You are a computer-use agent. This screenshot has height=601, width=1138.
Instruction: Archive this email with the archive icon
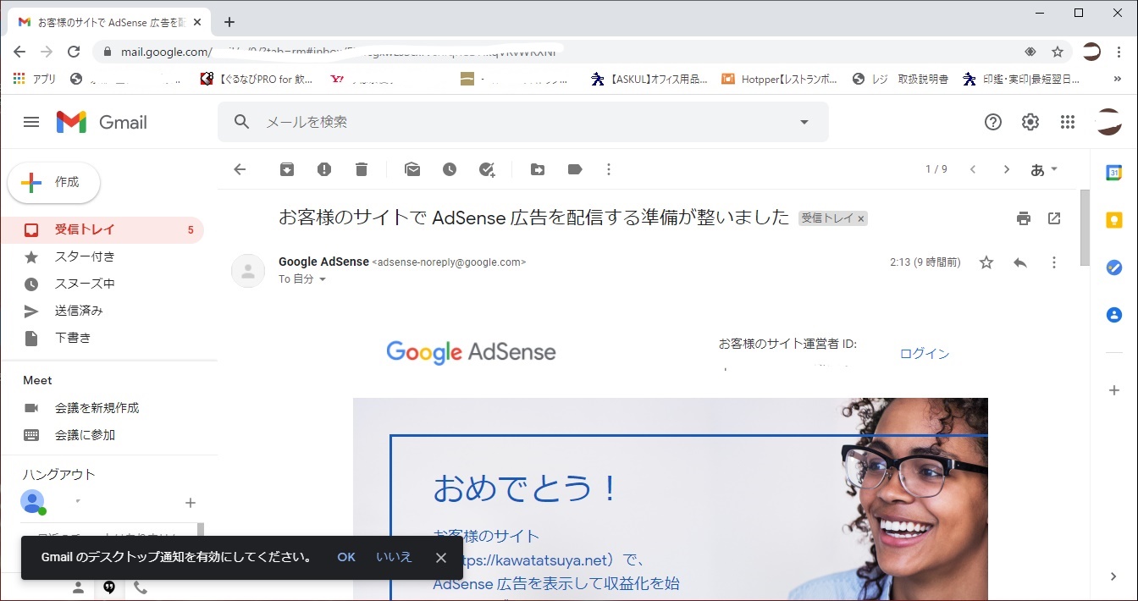(x=287, y=169)
